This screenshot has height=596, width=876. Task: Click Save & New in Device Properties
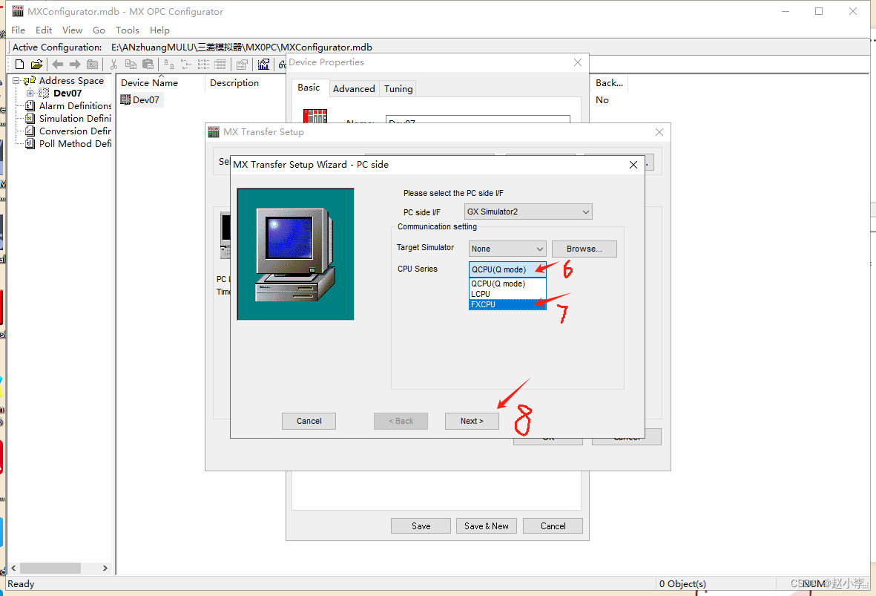(487, 526)
